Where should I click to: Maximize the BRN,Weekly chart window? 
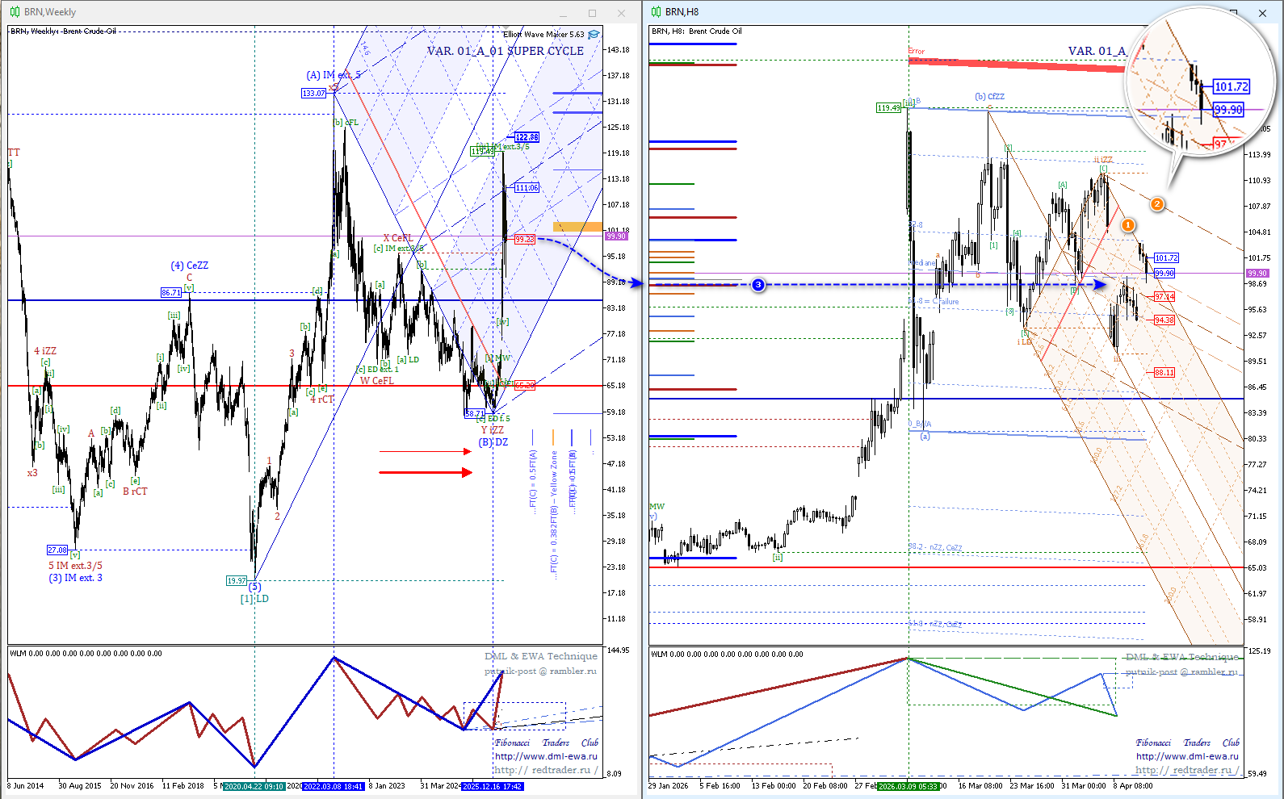click(592, 13)
